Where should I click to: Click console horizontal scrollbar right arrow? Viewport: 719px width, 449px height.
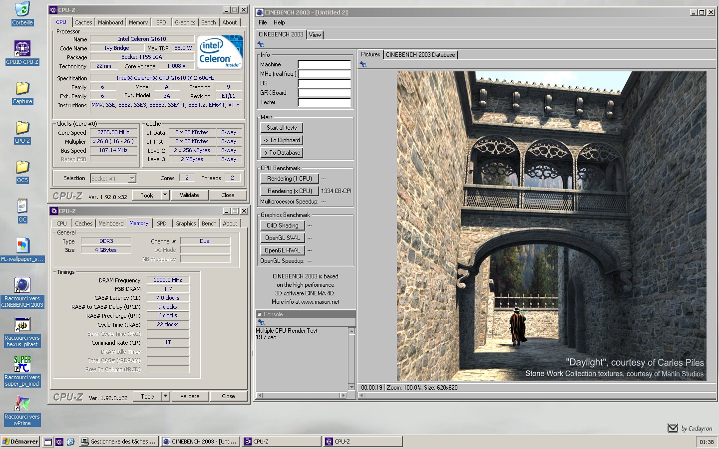(x=343, y=395)
